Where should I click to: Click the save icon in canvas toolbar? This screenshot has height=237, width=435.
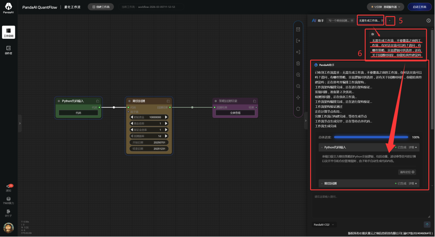[298, 29]
